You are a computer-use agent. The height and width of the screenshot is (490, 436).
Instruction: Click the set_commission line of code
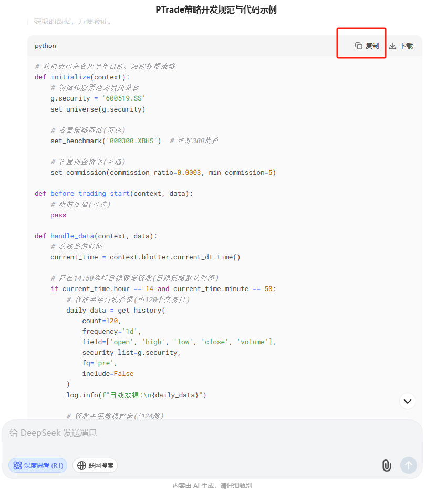(163, 173)
